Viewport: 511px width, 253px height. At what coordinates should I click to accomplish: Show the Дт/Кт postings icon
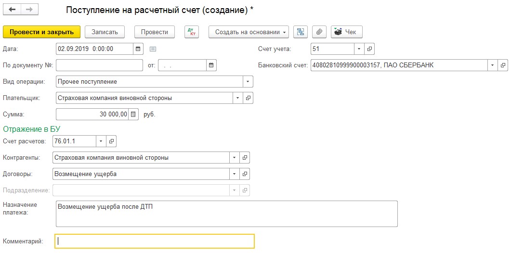(x=191, y=32)
